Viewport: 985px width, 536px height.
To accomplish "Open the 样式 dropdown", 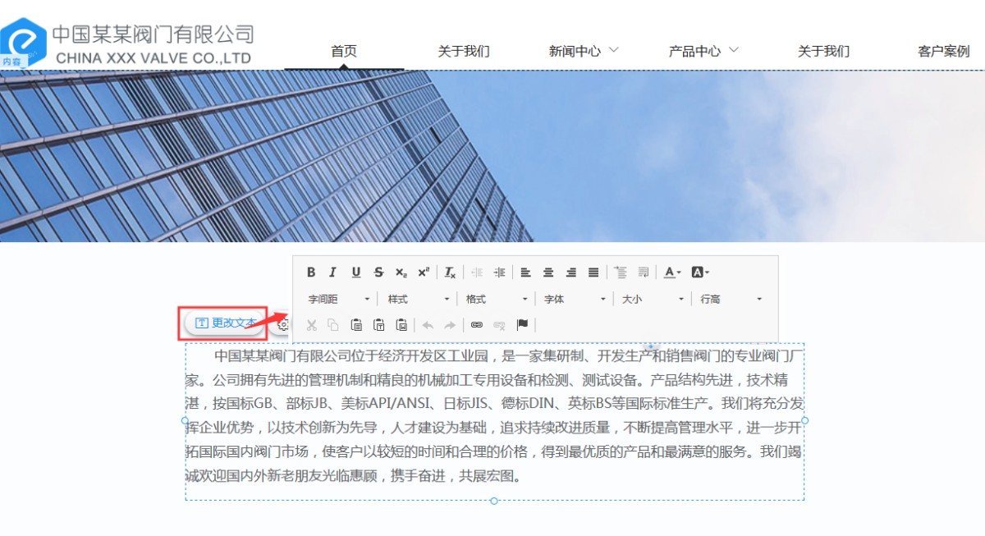I will coord(419,299).
